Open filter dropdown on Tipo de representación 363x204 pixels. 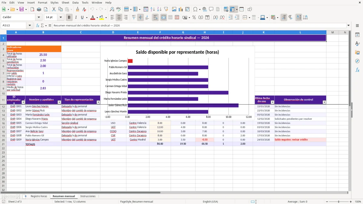pos(98,102)
